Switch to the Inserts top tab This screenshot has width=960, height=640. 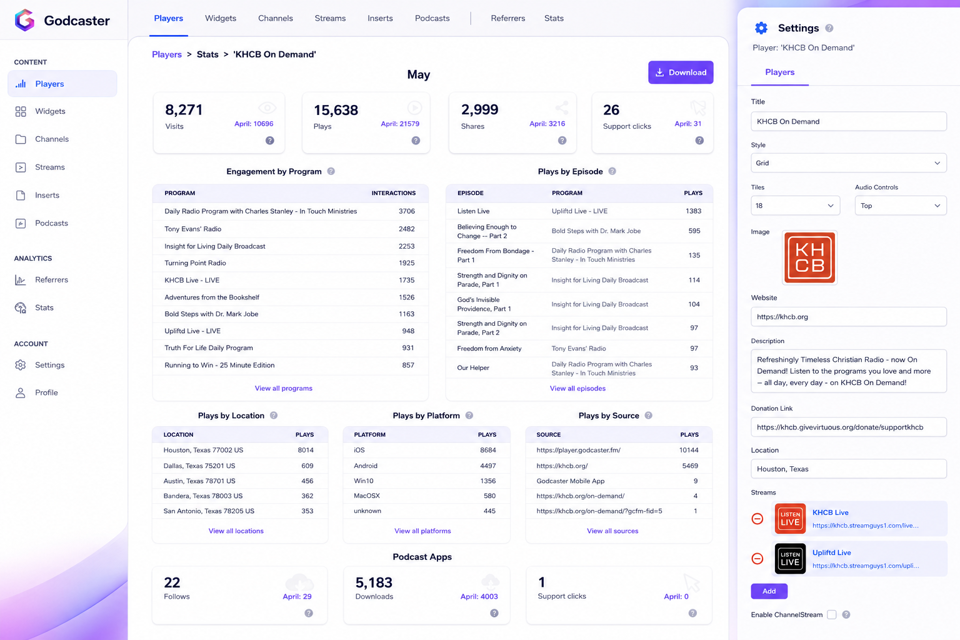click(380, 18)
